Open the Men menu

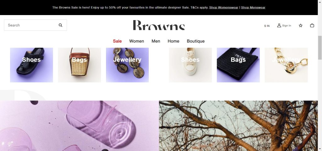pos(156,41)
